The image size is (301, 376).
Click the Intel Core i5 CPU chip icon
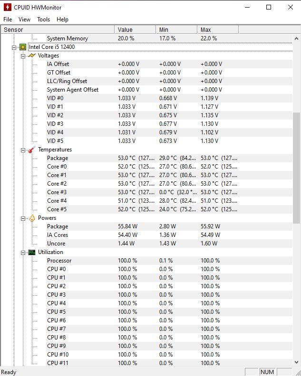pos(23,47)
